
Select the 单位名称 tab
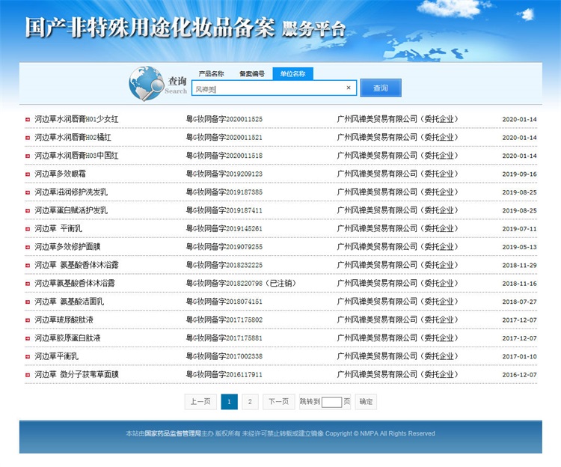[x=292, y=73]
